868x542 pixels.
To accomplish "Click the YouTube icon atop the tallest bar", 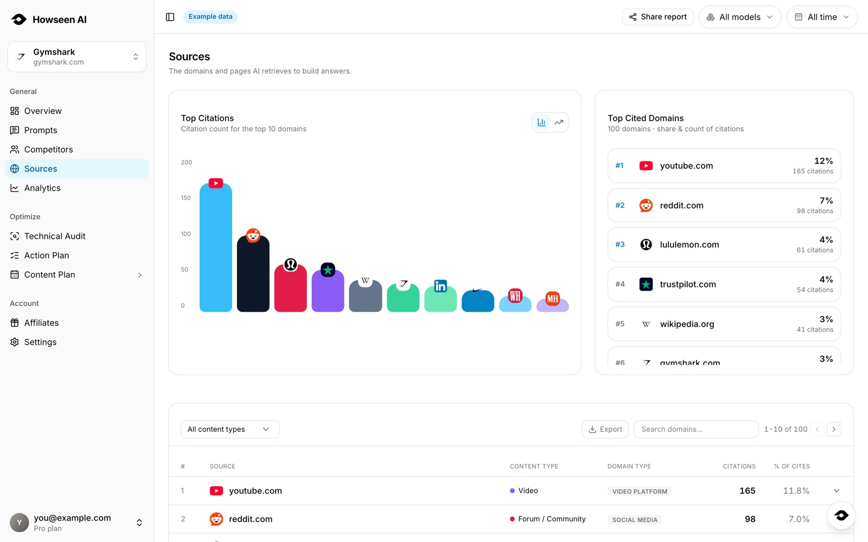I will [216, 183].
